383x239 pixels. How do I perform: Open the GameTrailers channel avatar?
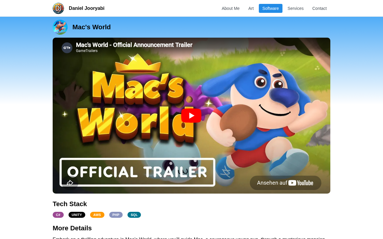(67, 48)
